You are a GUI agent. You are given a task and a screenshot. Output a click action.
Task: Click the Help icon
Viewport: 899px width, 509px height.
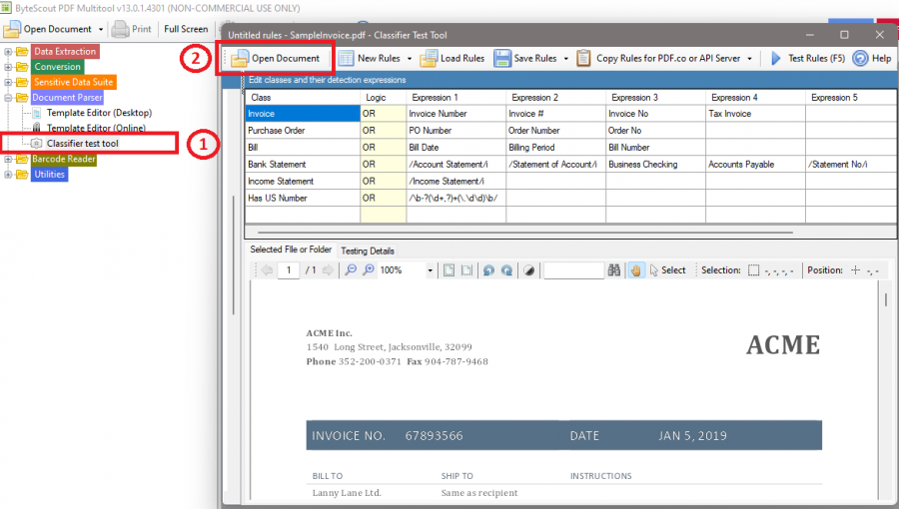[861, 59]
